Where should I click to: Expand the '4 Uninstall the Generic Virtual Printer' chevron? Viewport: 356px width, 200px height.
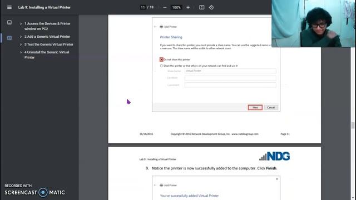coord(21,52)
